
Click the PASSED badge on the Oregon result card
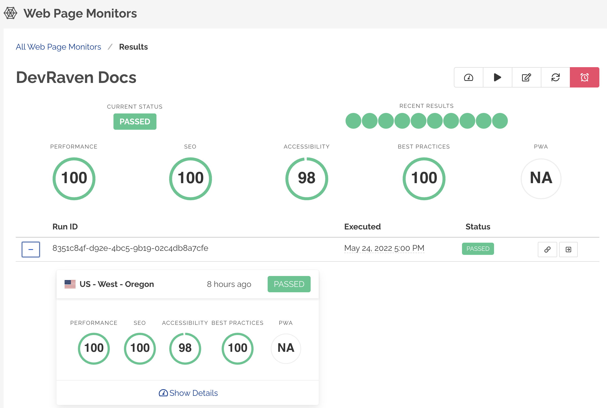(289, 284)
